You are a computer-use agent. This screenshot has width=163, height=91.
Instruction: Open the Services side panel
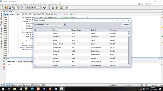tap(1, 31)
